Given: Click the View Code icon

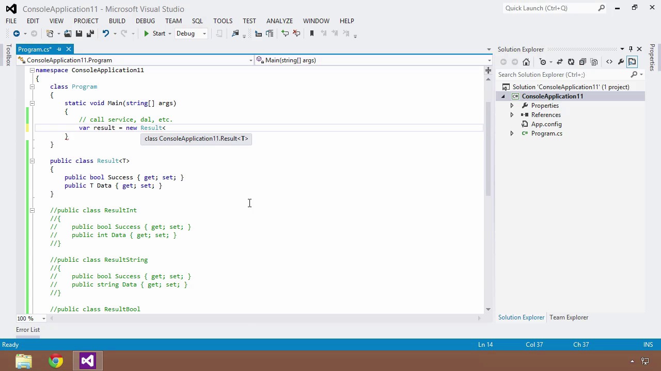Looking at the screenshot, I should (x=609, y=62).
